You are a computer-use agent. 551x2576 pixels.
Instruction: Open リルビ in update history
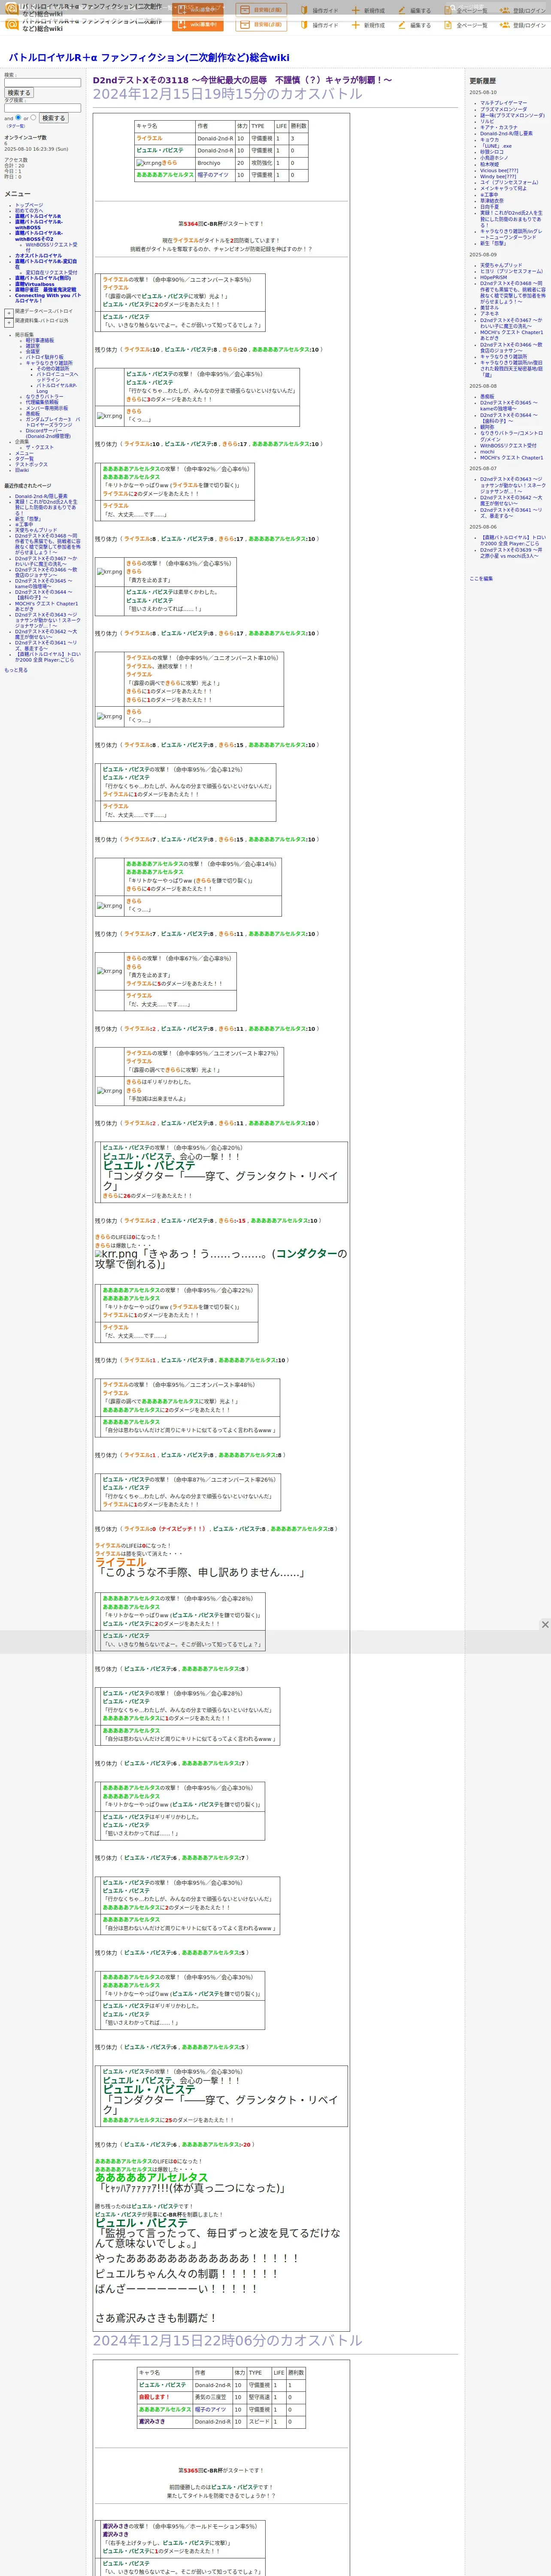coord(487,121)
